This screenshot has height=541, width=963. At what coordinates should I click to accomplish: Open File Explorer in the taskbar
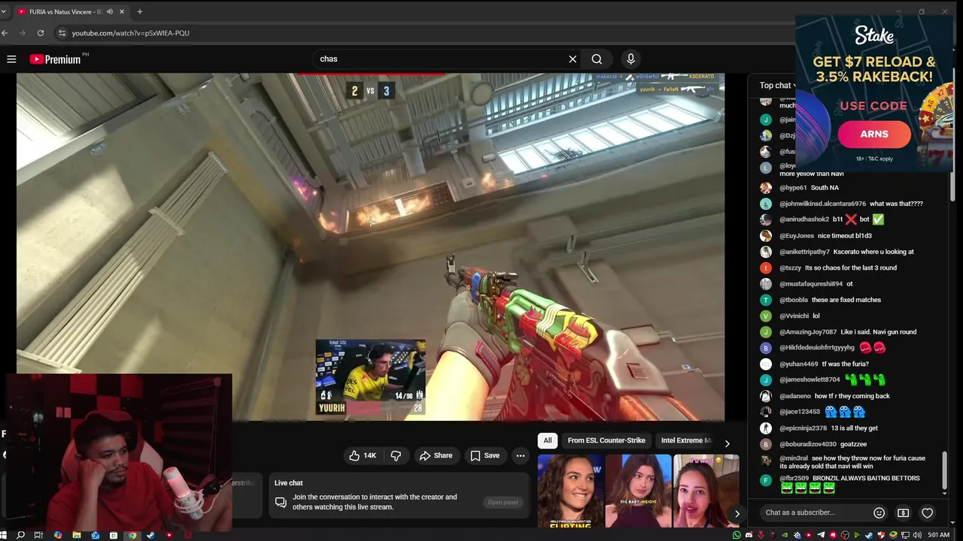coord(77,535)
